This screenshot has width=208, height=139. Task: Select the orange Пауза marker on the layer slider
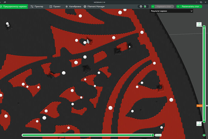[x=199, y=106]
